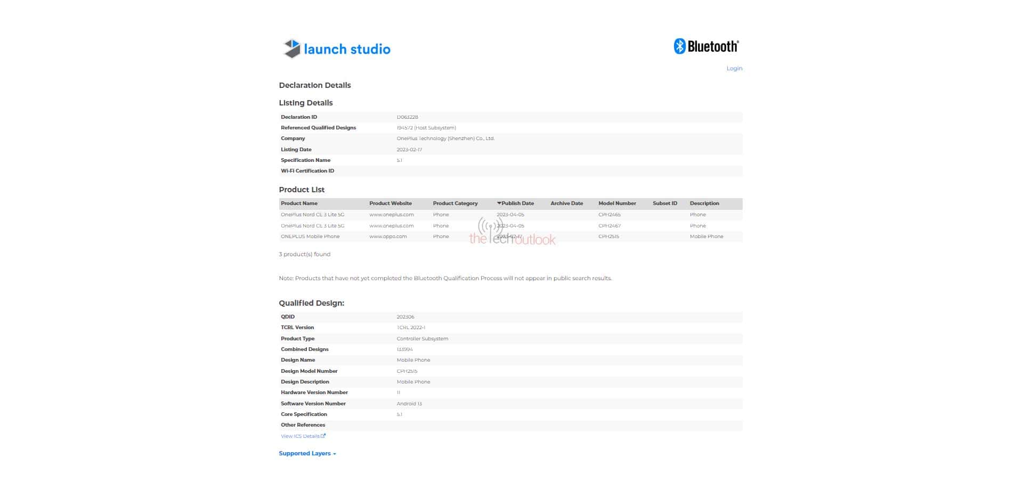1023x490 pixels.
Task: Select the TCRL 2022-1 version value
Action: click(411, 328)
